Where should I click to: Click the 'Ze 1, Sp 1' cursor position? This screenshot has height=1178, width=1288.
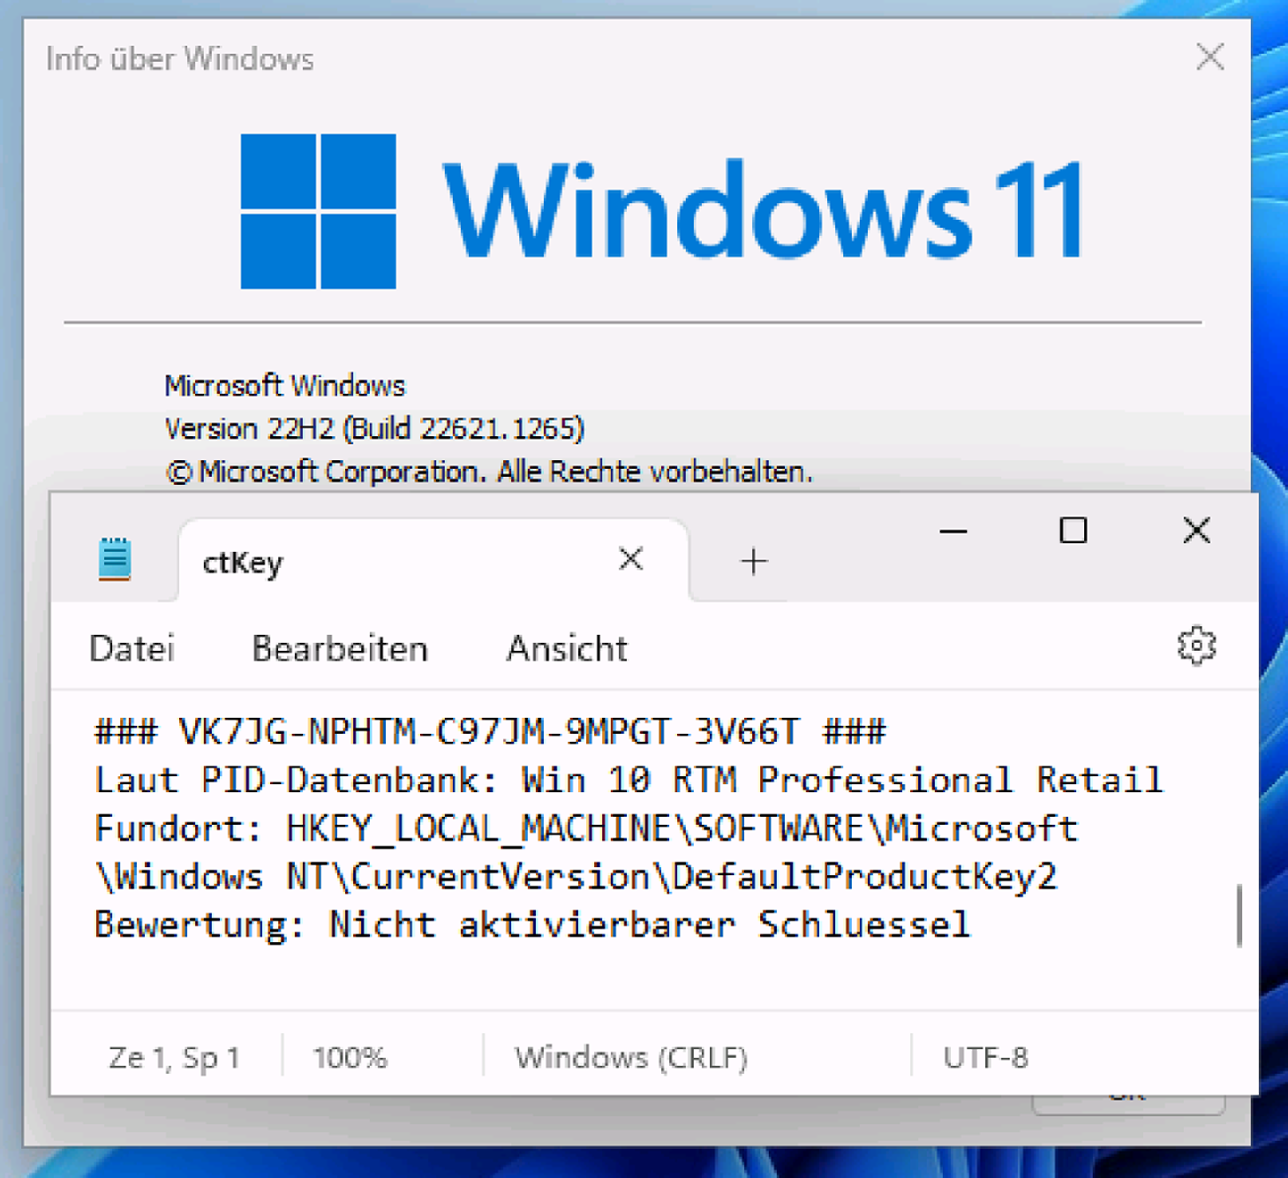174,1058
